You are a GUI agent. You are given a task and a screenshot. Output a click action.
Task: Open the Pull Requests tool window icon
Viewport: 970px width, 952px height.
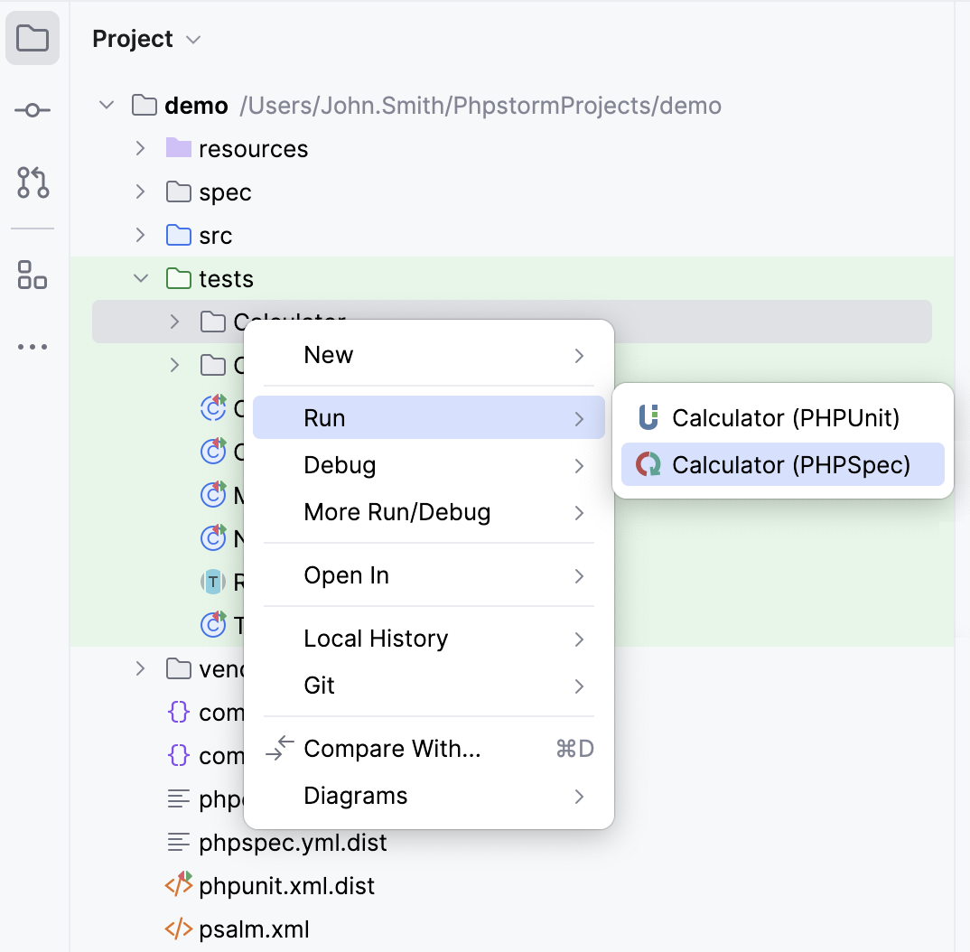(33, 183)
